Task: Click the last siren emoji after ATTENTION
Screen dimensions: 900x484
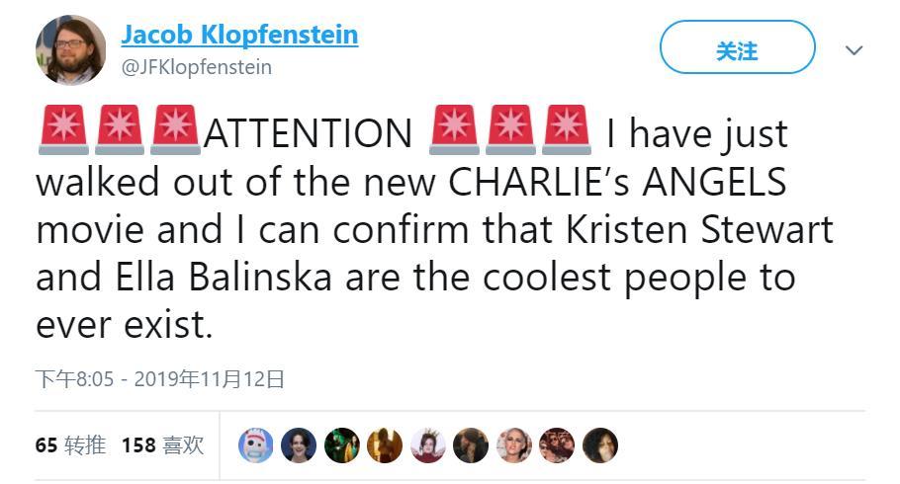Action: [x=566, y=131]
